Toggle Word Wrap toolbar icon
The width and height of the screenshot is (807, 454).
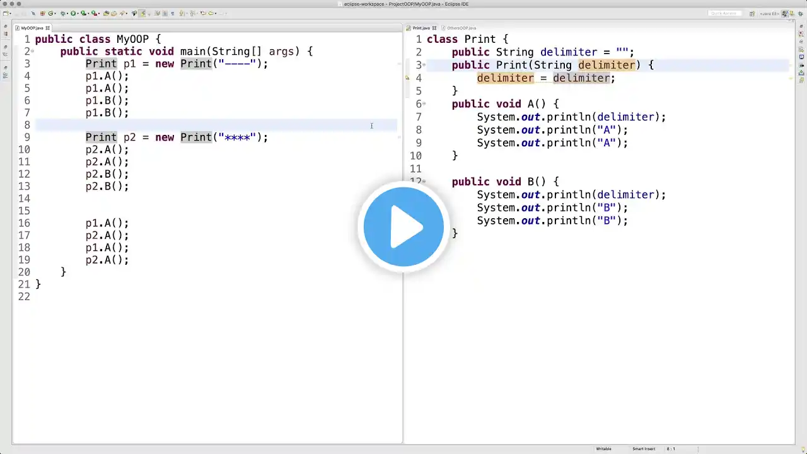[x=157, y=13]
